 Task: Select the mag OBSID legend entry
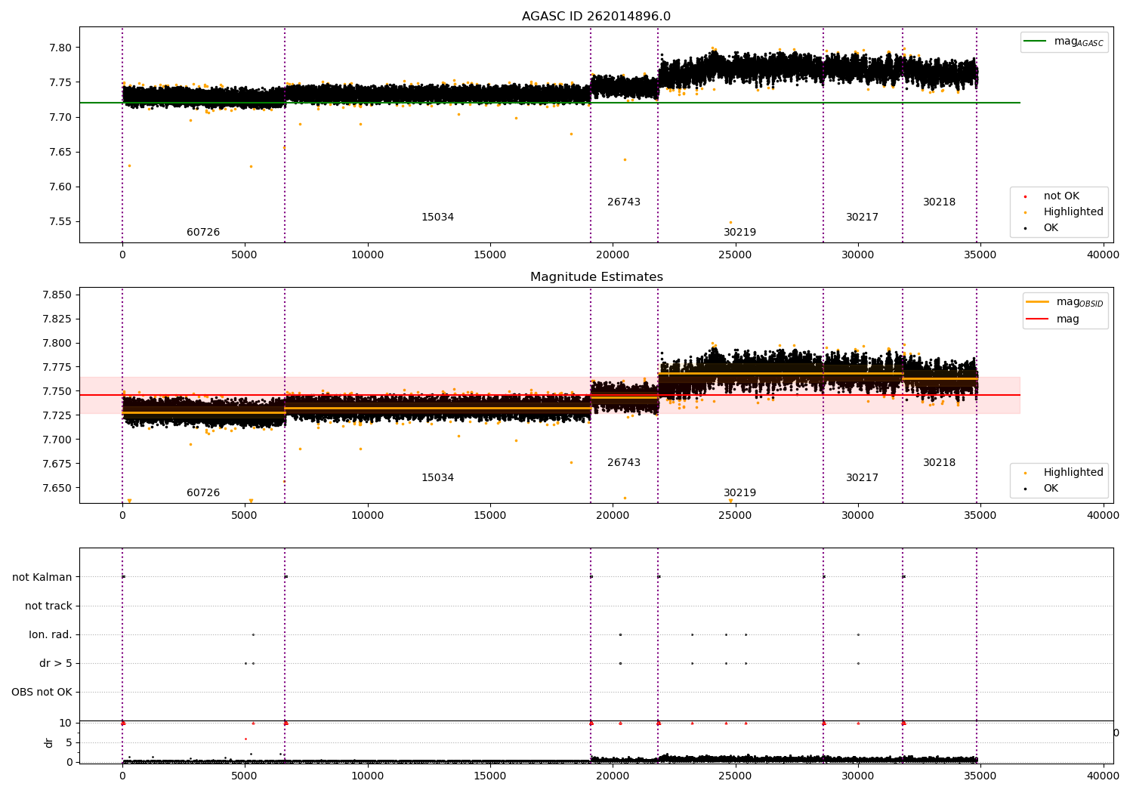click(1064, 302)
